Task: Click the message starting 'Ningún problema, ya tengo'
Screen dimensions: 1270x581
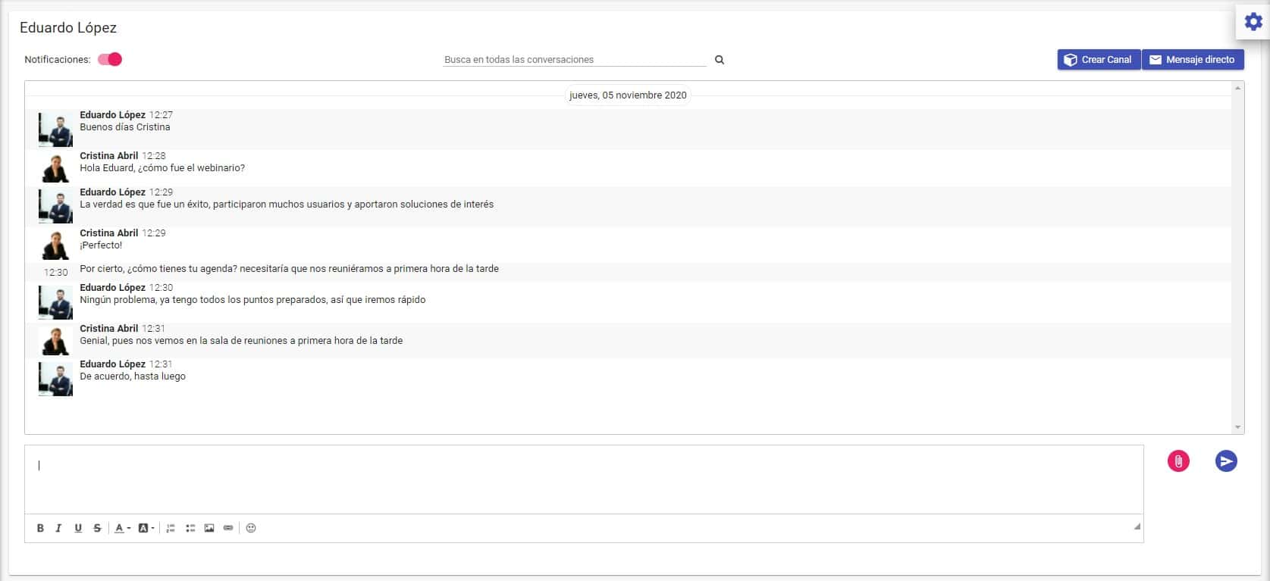Action: tap(252, 300)
